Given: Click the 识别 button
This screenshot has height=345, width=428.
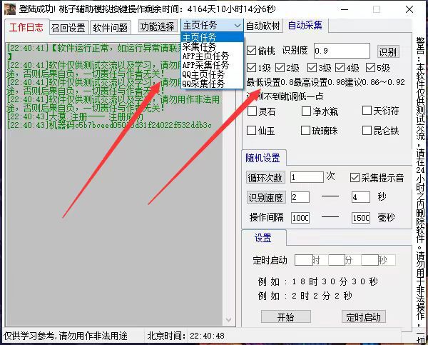Looking at the screenshot, I should pyautogui.click(x=388, y=51).
